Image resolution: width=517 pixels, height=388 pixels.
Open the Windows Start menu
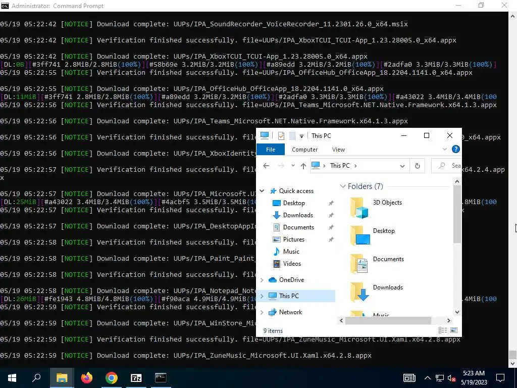coord(12,378)
